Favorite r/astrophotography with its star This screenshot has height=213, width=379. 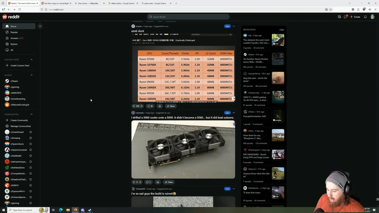tap(30, 162)
